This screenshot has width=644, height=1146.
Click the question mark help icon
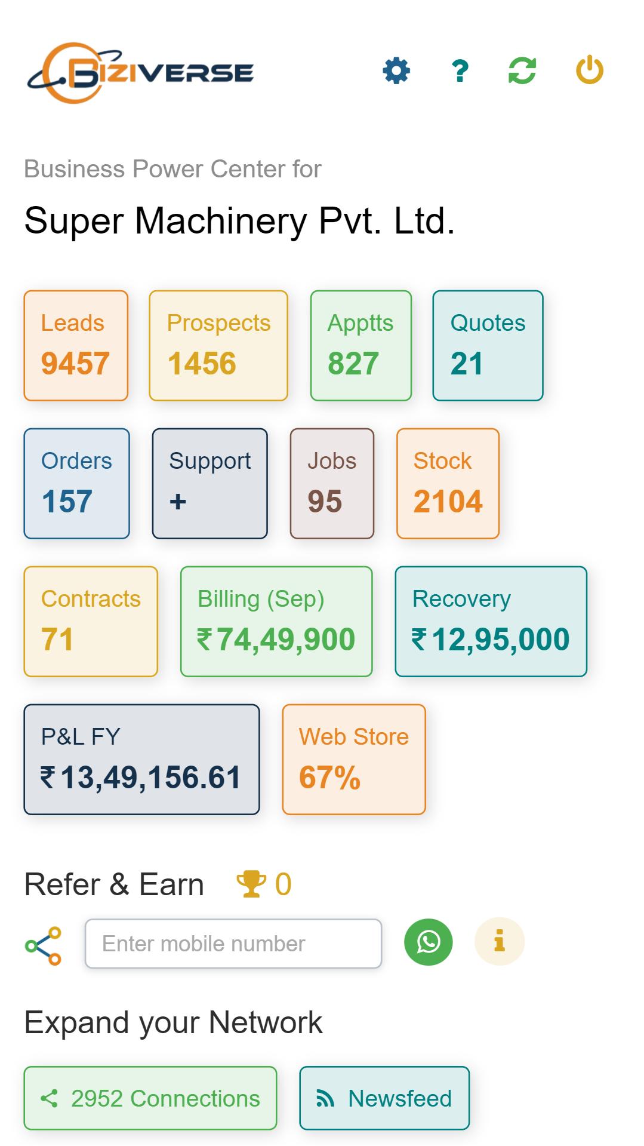(460, 71)
